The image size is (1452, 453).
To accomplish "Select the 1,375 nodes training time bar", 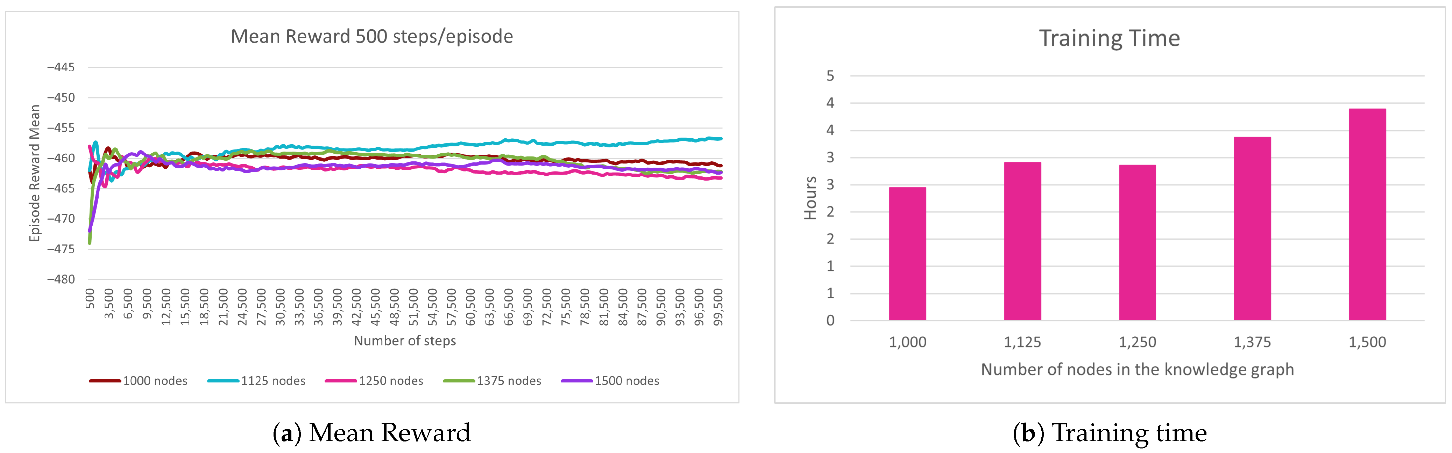I will [1253, 228].
